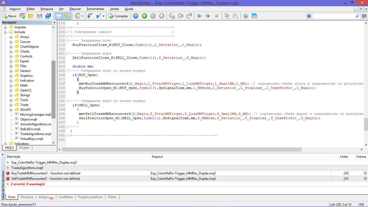This screenshot has height=207, width=368.
Task: Open the Depurar menu
Action: coord(75,9)
